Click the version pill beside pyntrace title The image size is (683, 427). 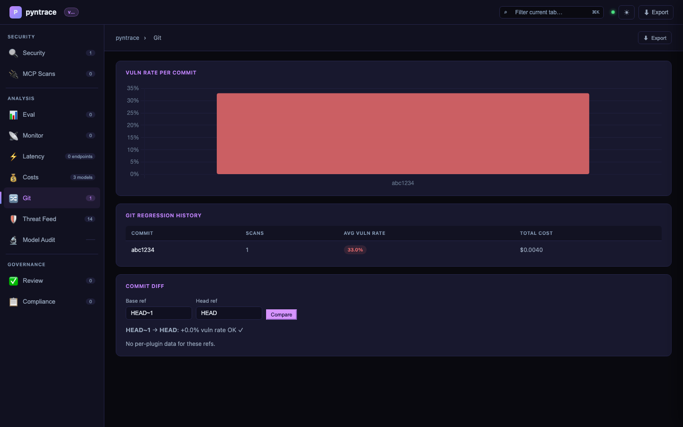coord(71,12)
